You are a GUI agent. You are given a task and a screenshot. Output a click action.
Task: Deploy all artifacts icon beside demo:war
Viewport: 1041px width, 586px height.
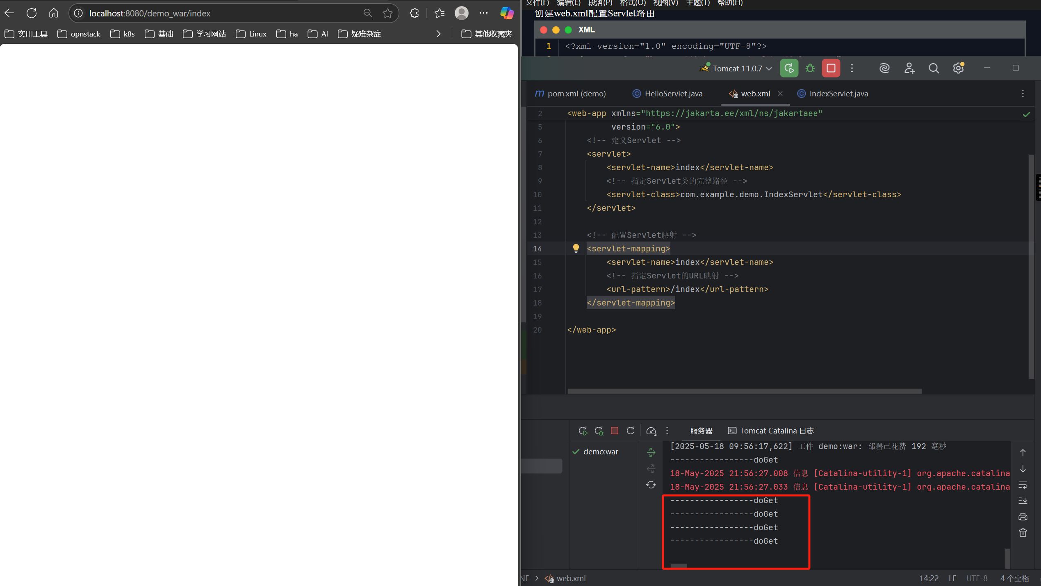651,452
